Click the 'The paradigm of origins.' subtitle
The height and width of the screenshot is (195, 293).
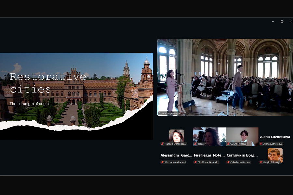[31, 104]
